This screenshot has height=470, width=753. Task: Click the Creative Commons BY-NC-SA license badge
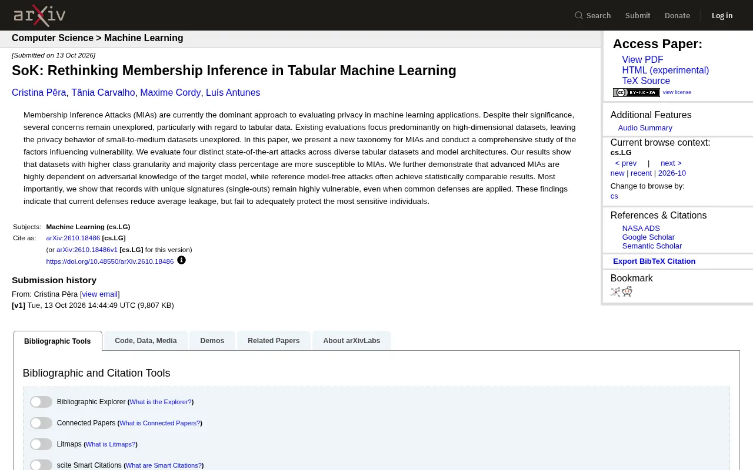pos(636,92)
